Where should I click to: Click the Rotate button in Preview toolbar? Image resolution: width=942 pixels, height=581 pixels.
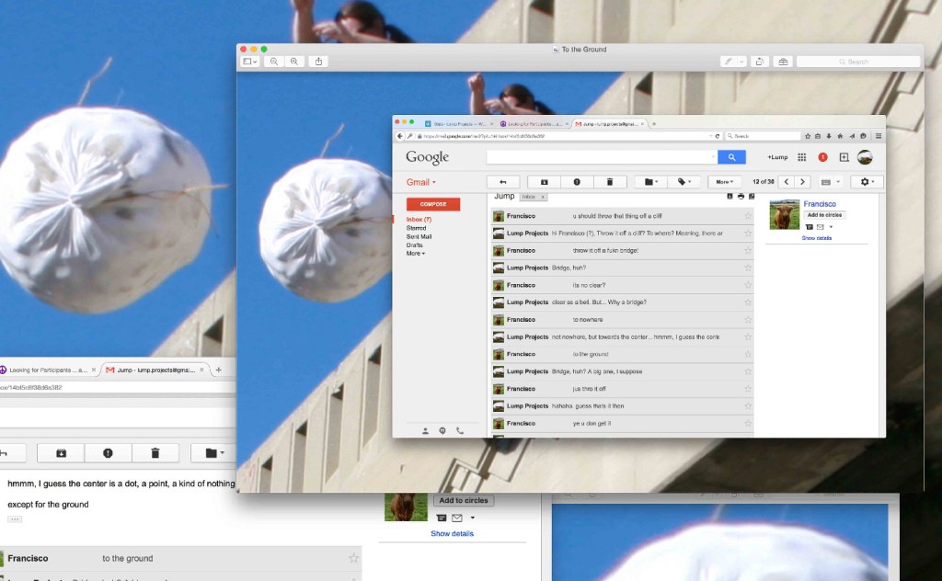760,62
